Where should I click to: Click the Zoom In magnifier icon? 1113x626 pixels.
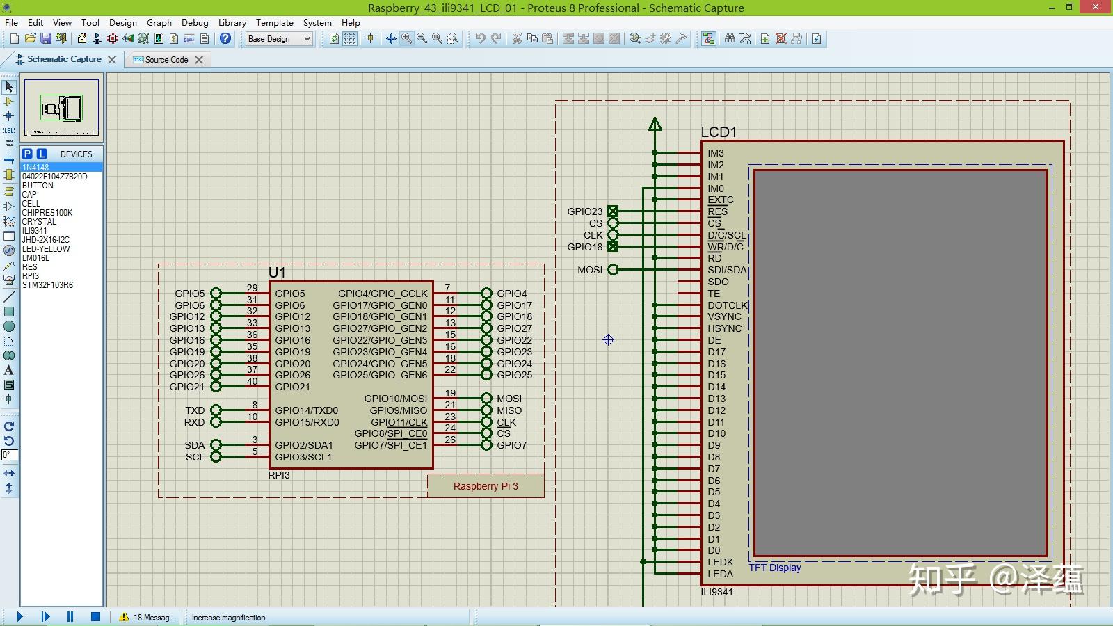[406, 39]
